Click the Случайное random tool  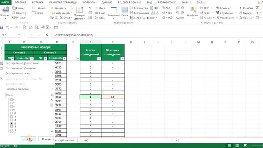click(226, 13)
